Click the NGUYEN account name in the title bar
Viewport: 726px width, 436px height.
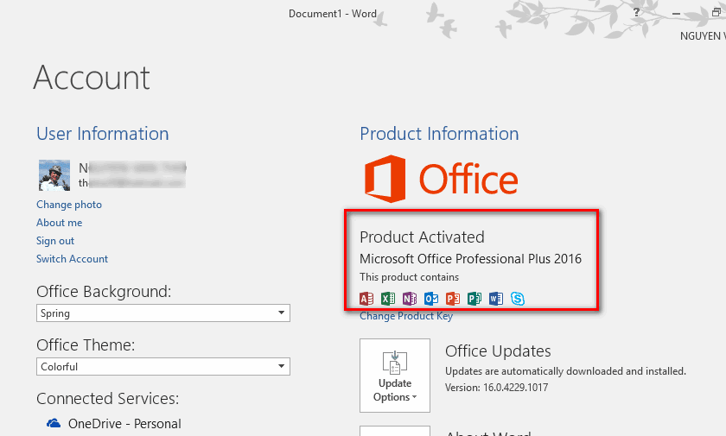click(x=703, y=36)
